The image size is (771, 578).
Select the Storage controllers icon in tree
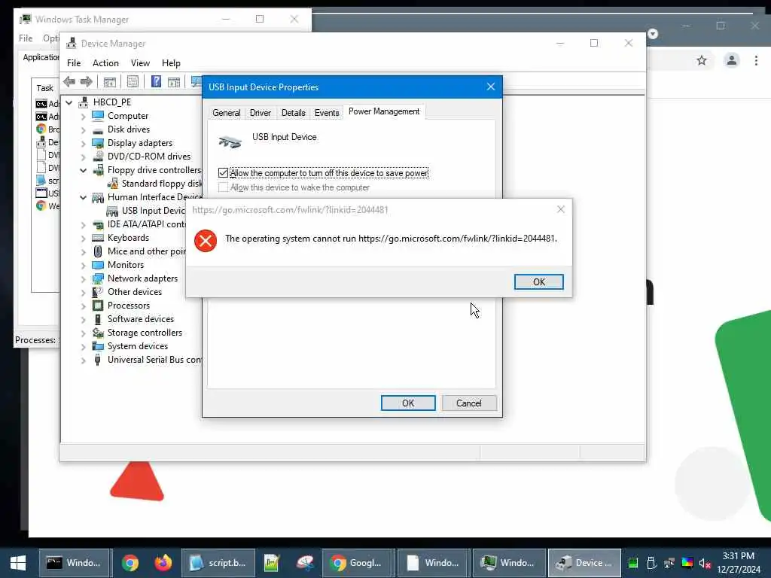(98, 333)
